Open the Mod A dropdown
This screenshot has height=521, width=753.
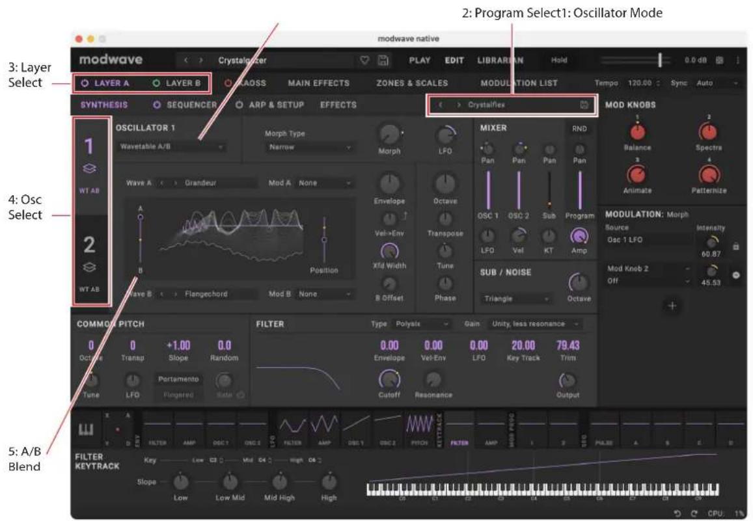324,183
